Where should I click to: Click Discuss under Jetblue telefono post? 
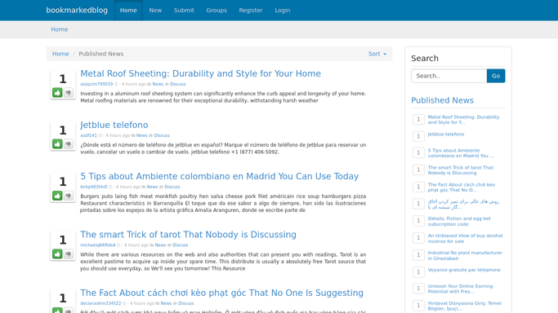point(162,135)
